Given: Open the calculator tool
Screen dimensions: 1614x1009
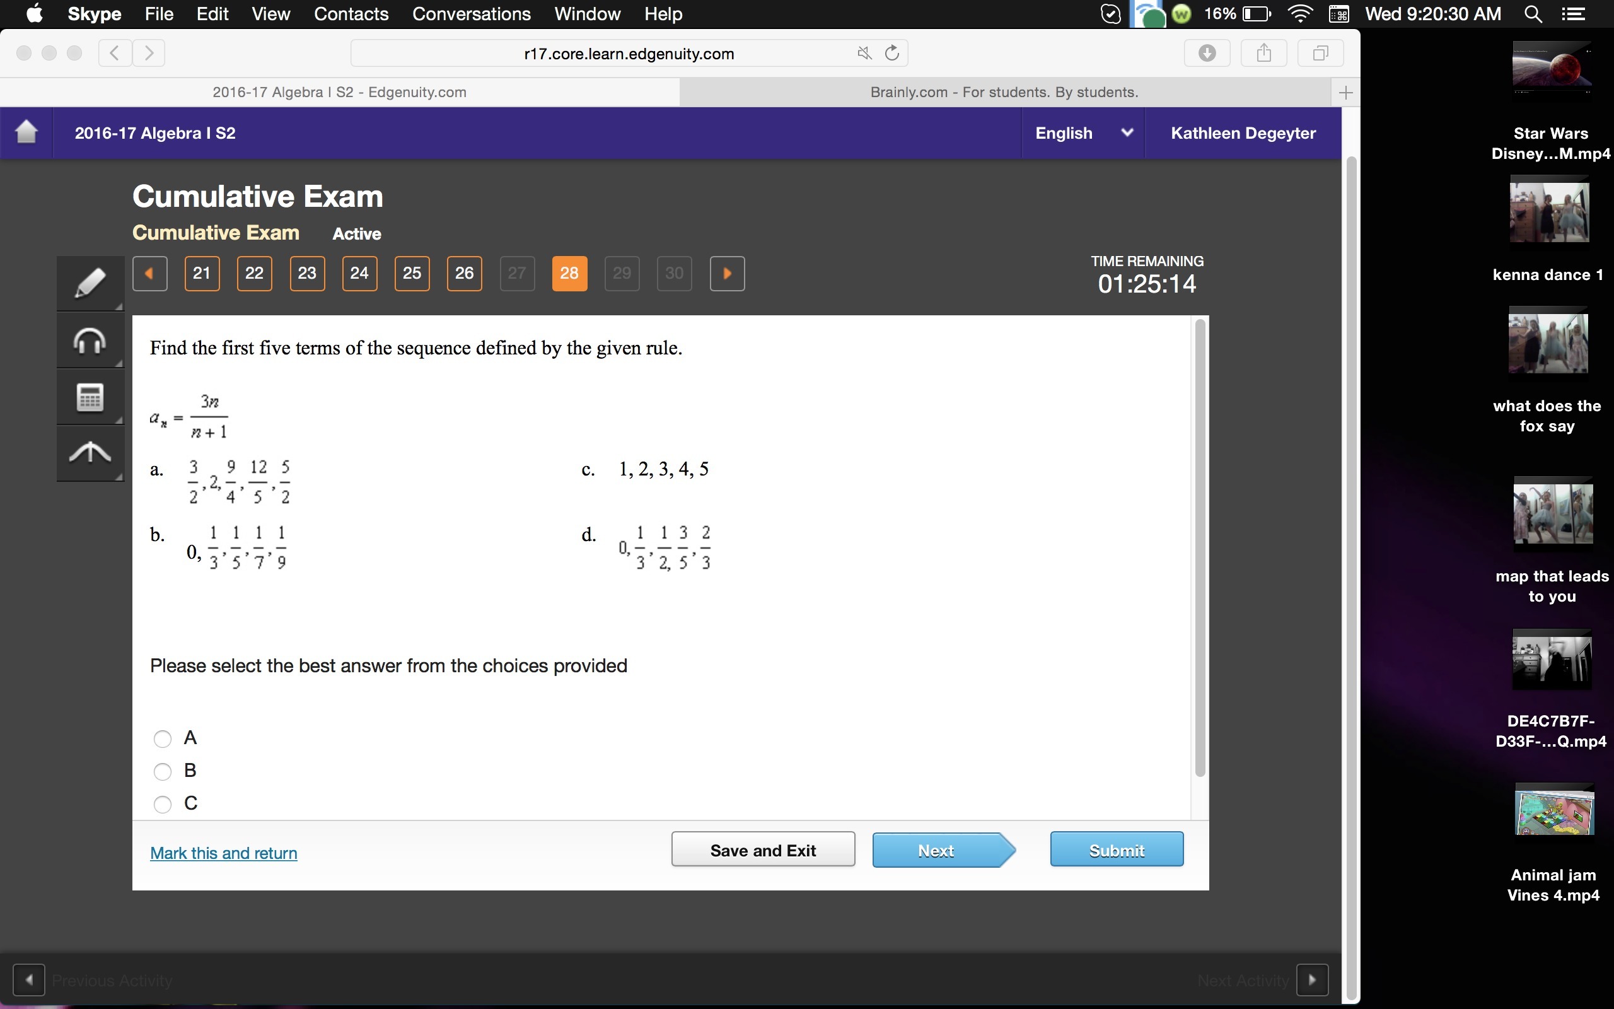Looking at the screenshot, I should 90,397.
